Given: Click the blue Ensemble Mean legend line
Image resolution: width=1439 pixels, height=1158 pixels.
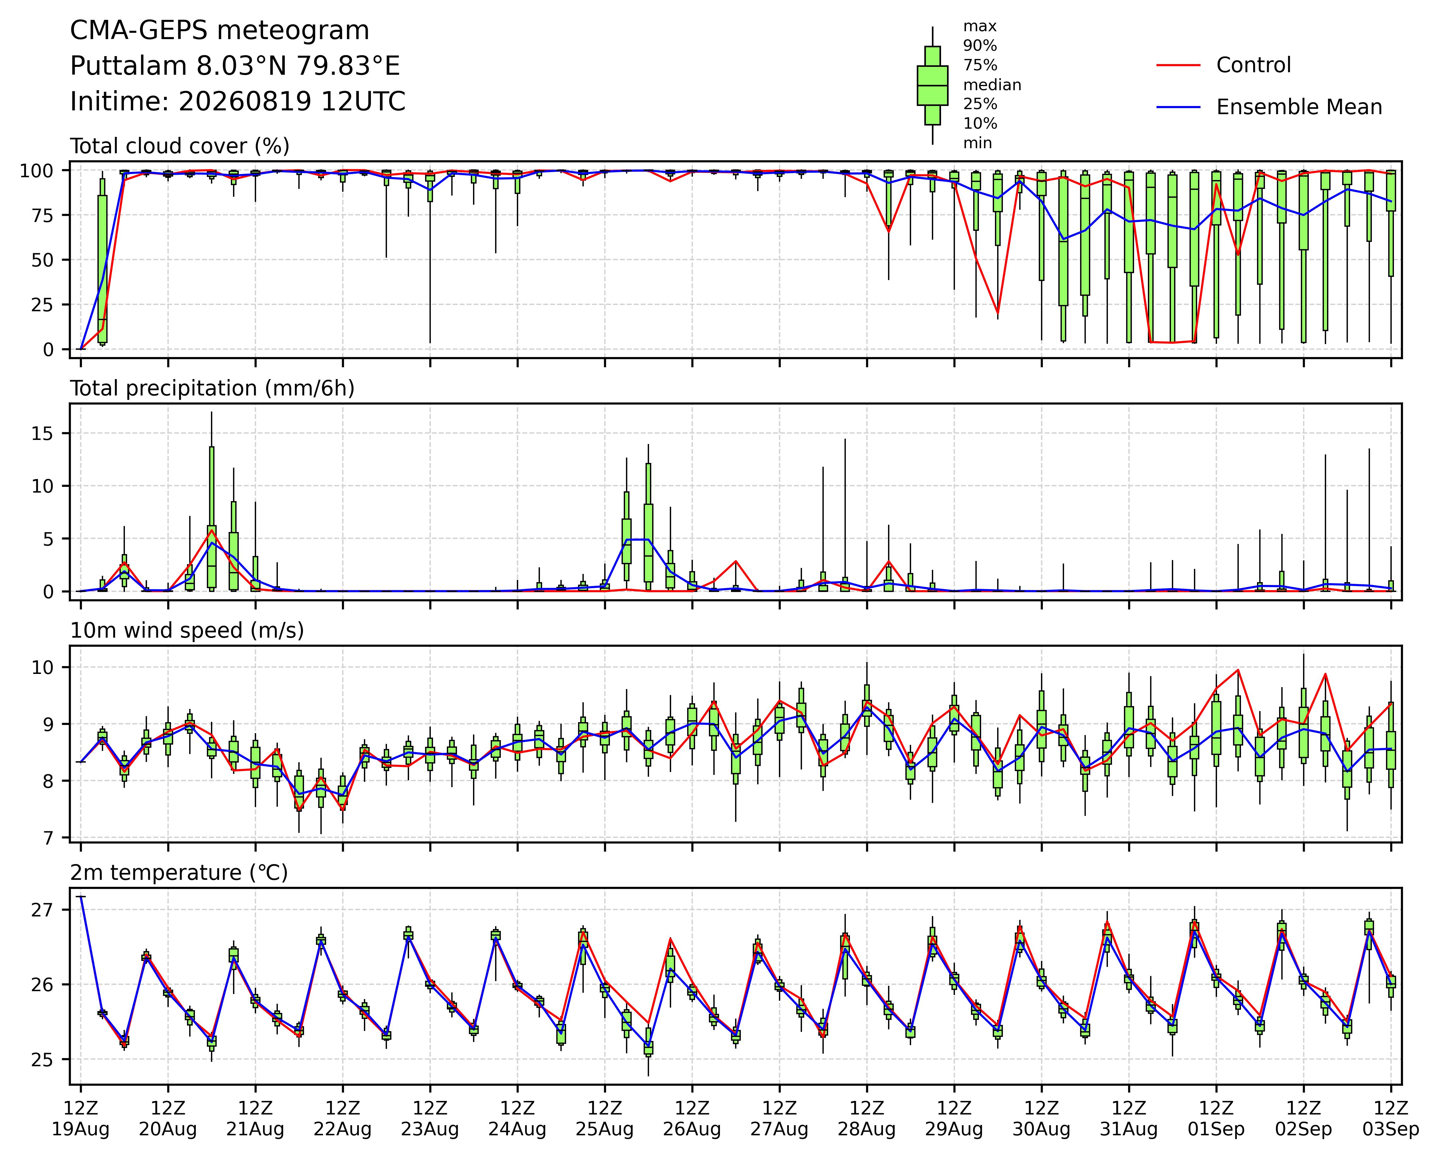Looking at the screenshot, I should point(1179,108).
